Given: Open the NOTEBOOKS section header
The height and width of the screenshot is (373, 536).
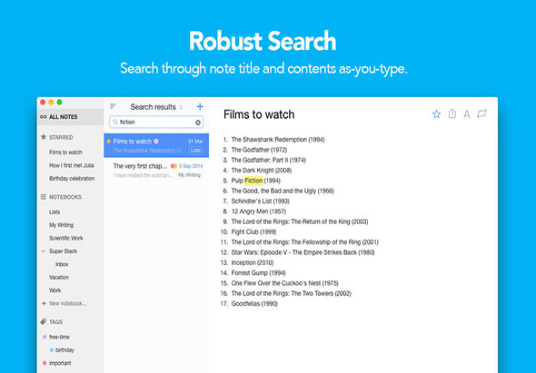Looking at the screenshot, I should 65,197.
